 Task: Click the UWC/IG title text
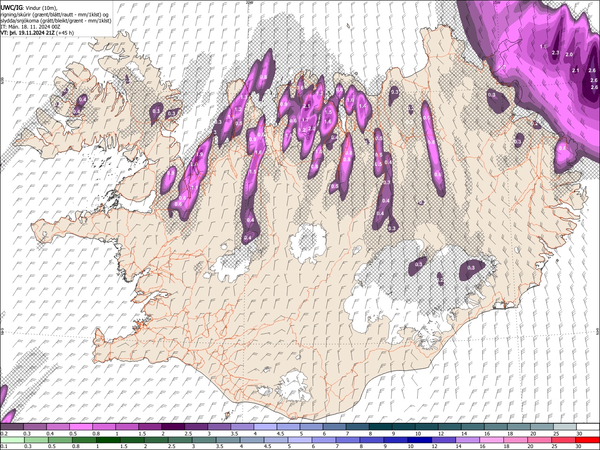pos(11,8)
